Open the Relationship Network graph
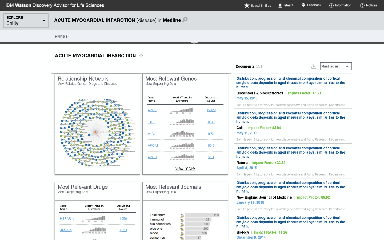This screenshot has width=384, height=240. (97, 133)
